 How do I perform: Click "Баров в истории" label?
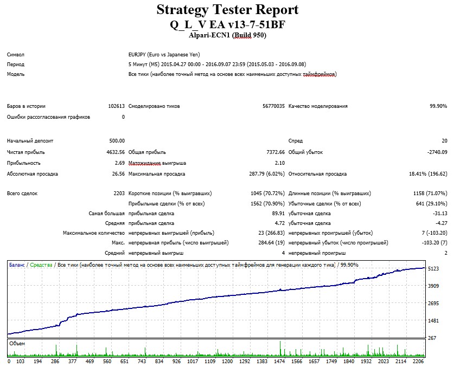click(x=26, y=106)
